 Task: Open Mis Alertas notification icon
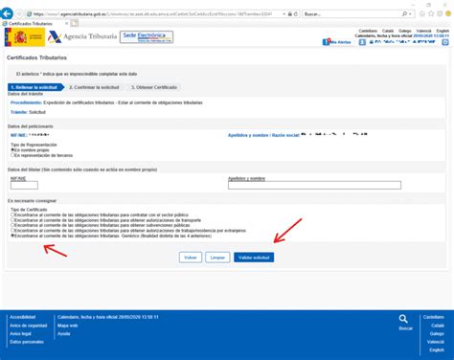pyautogui.click(x=326, y=42)
